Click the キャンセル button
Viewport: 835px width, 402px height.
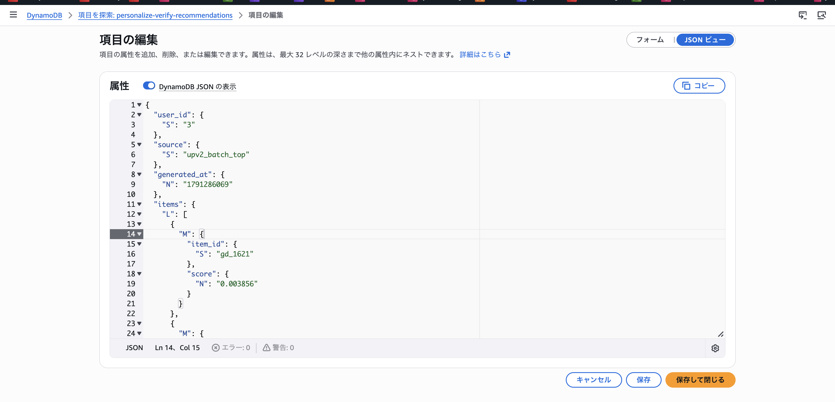click(593, 380)
